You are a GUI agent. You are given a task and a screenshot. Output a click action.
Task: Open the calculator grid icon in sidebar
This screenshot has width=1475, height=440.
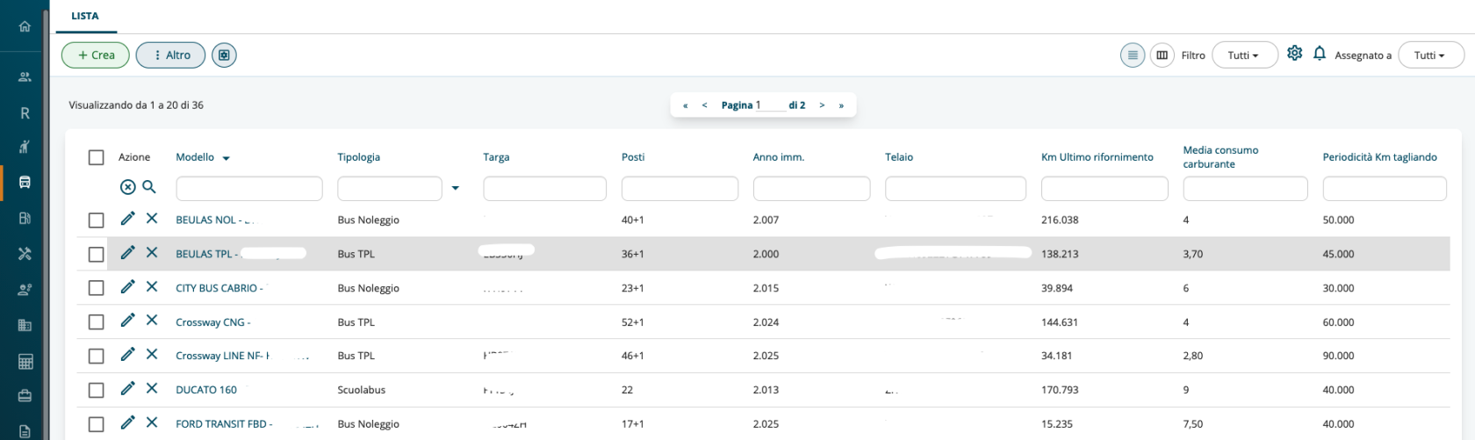(25, 361)
